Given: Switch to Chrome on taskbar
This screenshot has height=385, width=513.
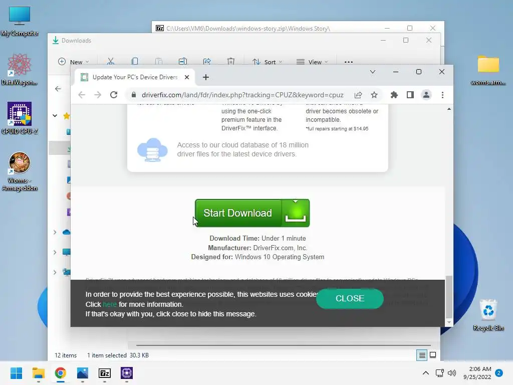Looking at the screenshot, I should point(60,373).
